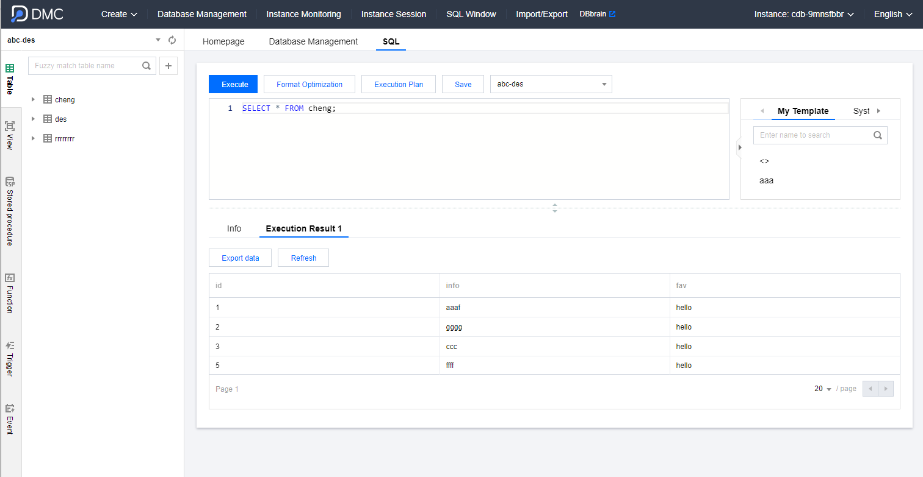Expand the cheng table node
Screen dimensions: 923x477
click(x=34, y=100)
